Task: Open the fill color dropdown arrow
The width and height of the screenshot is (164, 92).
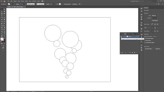Action: [11, 4]
